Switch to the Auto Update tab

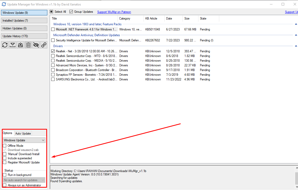point(23,134)
